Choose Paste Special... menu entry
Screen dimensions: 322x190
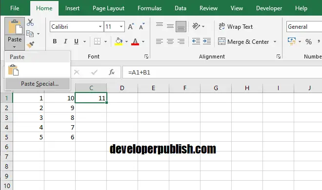[38, 84]
